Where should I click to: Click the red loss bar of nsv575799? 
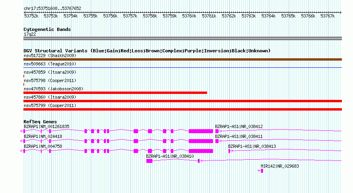click(x=182, y=109)
